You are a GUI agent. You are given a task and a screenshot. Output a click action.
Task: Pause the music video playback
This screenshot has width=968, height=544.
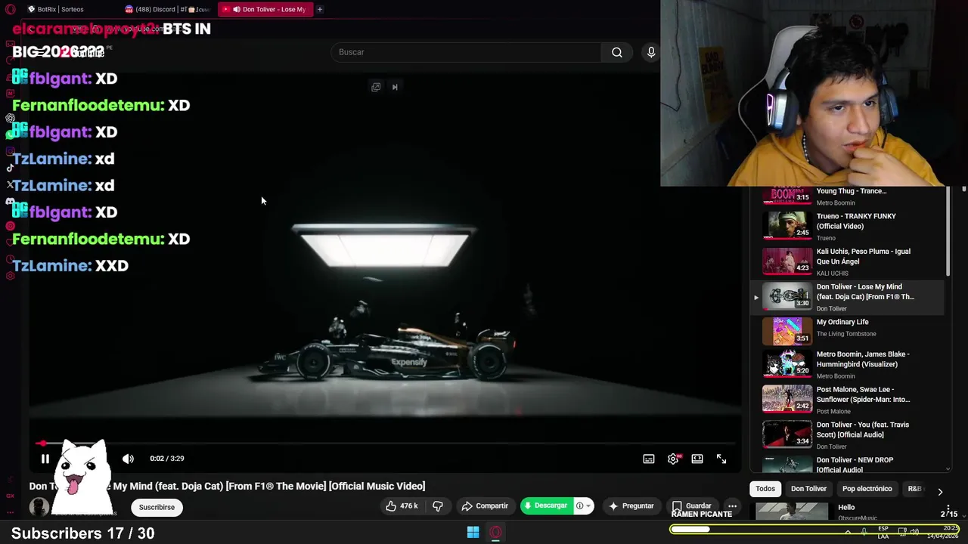[45, 459]
